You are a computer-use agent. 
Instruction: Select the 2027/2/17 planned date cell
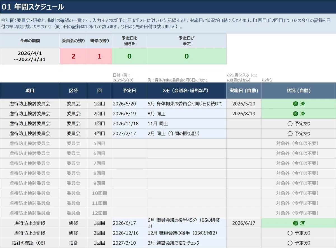point(129,134)
